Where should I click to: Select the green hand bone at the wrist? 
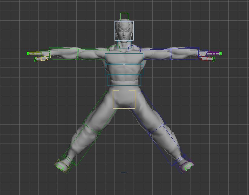45,54
